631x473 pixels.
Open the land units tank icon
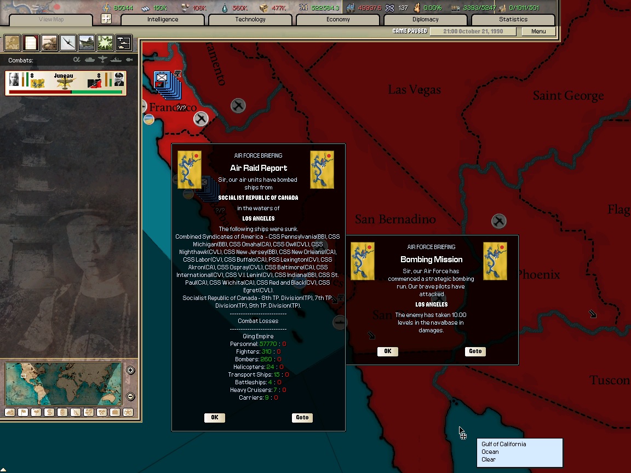(x=49, y=43)
